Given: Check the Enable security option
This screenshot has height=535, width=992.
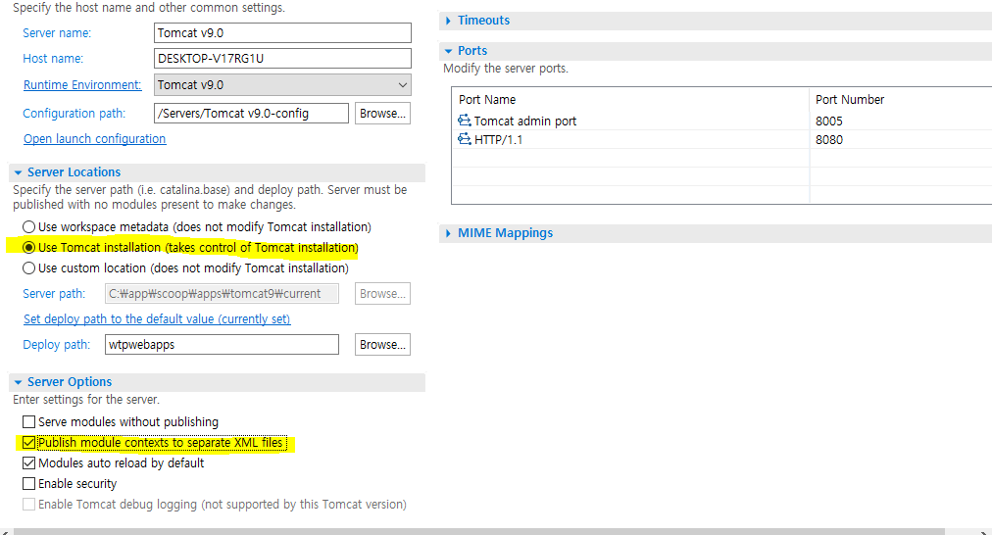Looking at the screenshot, I should coord(28,484).
